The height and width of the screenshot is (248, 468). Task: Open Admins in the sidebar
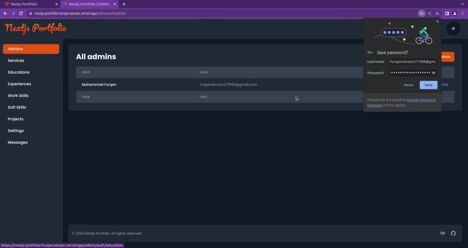pyautogui.click(x=31, y=49)
